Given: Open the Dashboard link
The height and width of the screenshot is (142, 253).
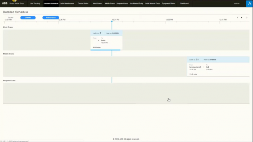Looking at the screenshot, I should pos(184,4).
